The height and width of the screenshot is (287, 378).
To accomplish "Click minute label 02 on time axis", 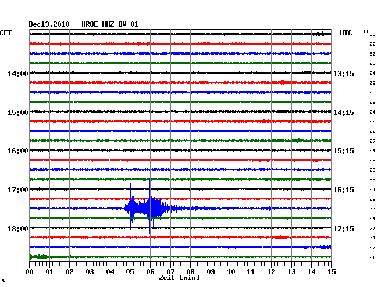I will coord(69,271).
